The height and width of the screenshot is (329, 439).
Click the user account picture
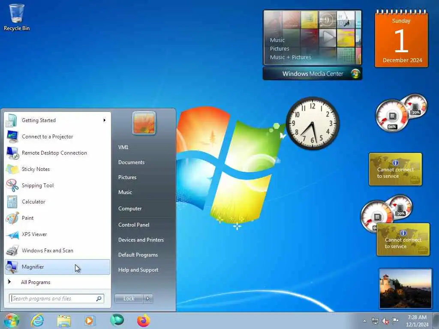[144, 123]
